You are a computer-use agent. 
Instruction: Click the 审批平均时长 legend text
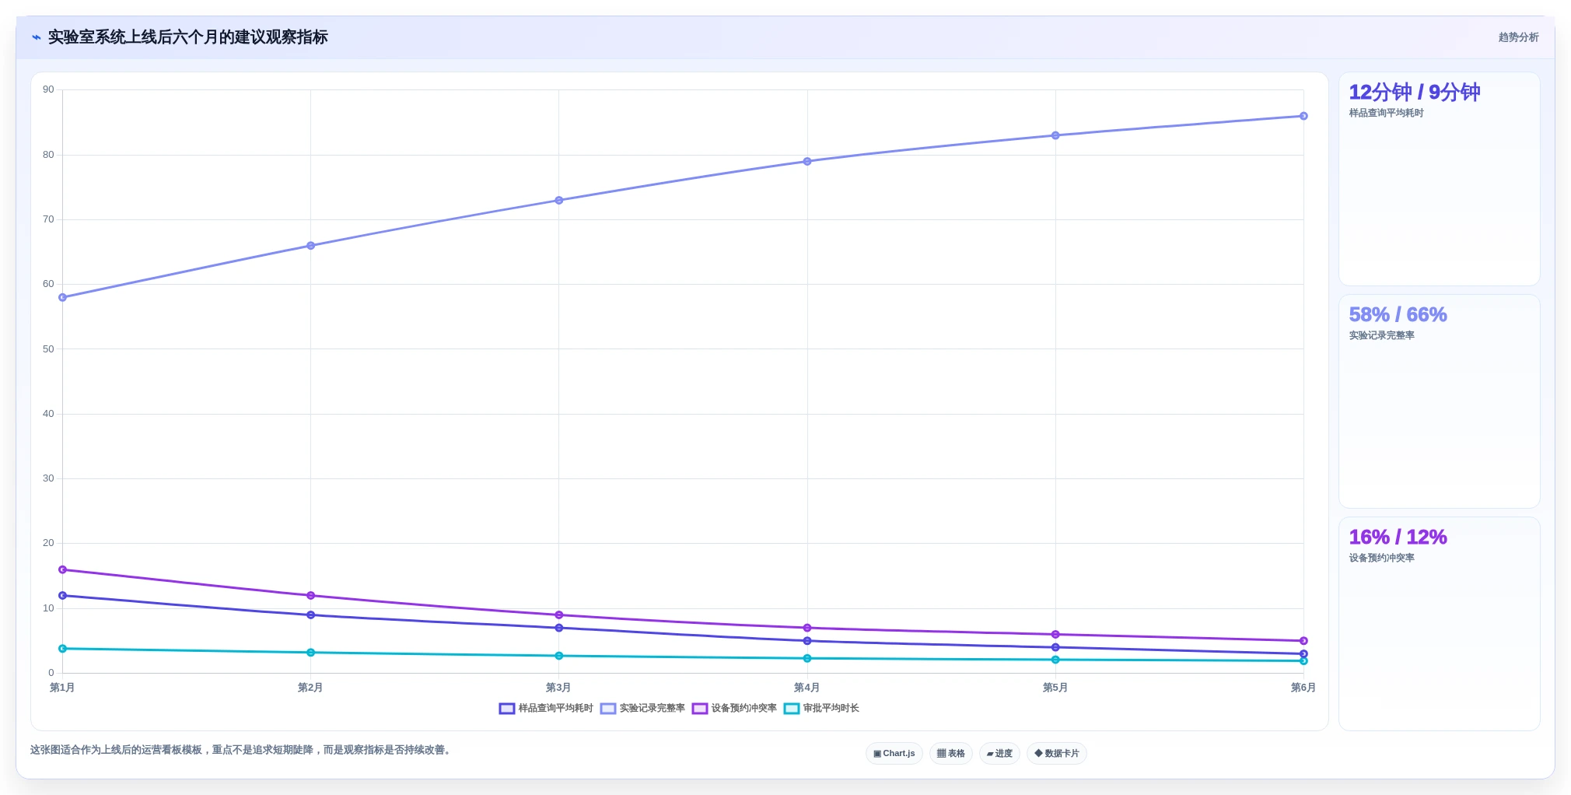click(831, 709)
